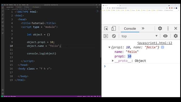Open the Accounts icon at the activity bar bottom
The height and width of the screenshot is (102, 181).
point(3,90)
